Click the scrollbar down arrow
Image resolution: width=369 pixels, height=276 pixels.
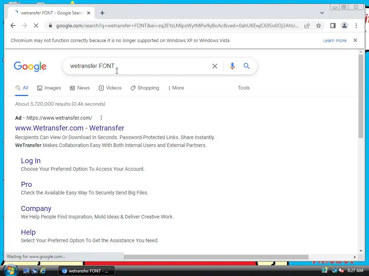click(361, 251)
